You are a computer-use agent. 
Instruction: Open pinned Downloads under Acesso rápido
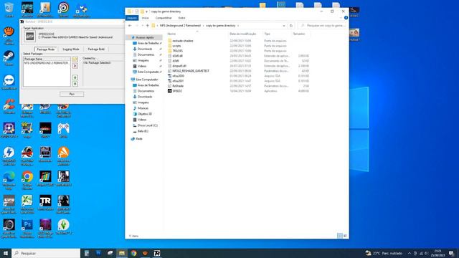pyautogui.click(x=145, y=49)
